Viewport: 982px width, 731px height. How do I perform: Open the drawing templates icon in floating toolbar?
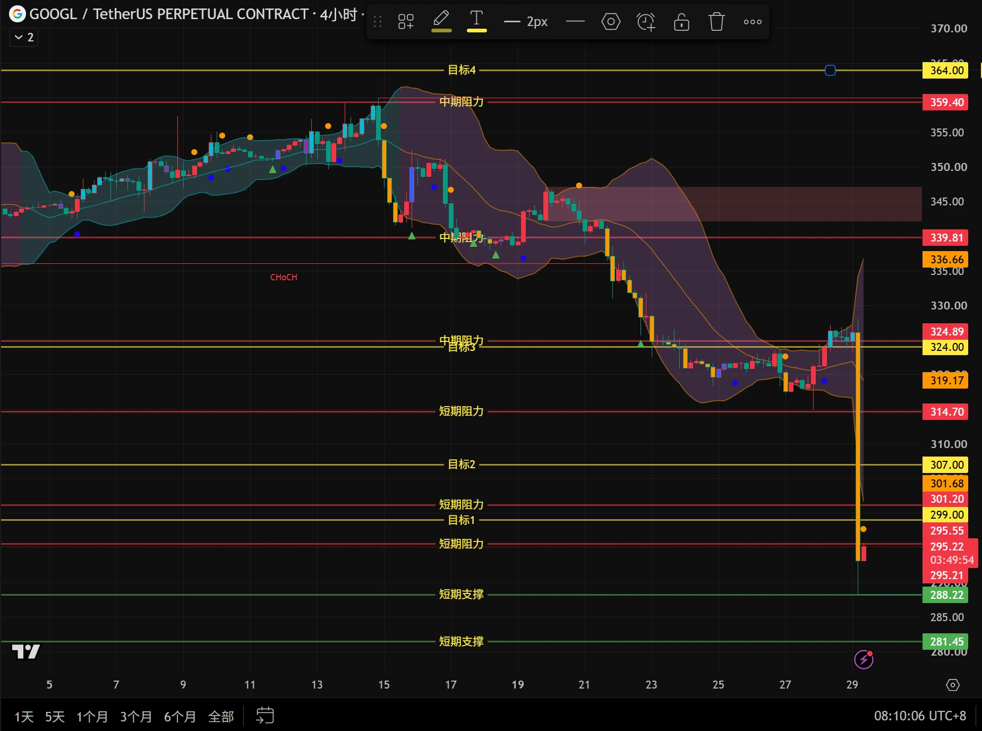point(406,22)
